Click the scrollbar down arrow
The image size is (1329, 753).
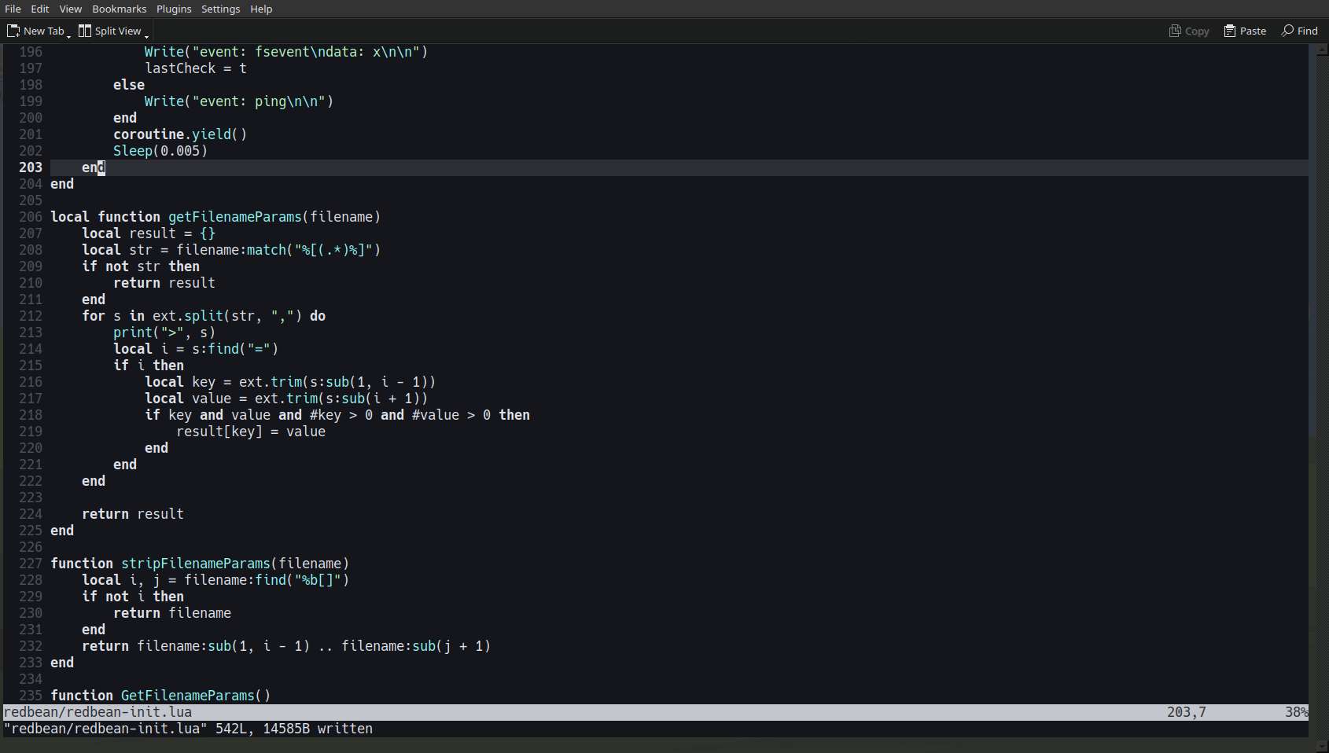coord(1321,745)
